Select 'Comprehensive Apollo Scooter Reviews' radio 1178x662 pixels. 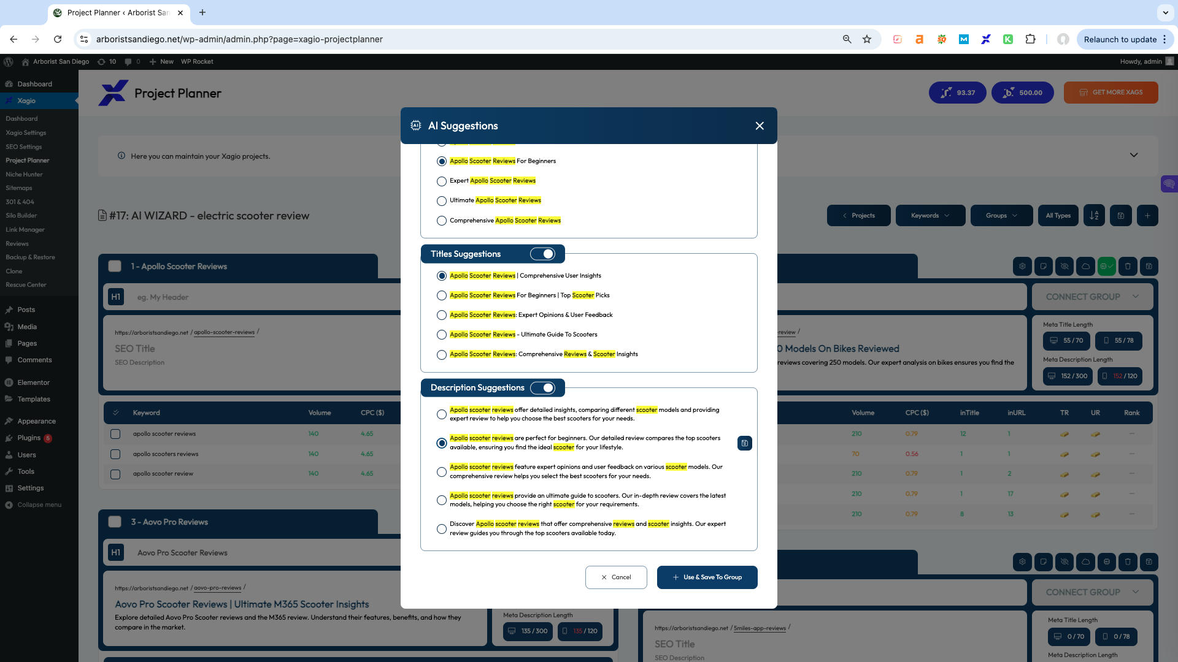(x=442, y=221)
